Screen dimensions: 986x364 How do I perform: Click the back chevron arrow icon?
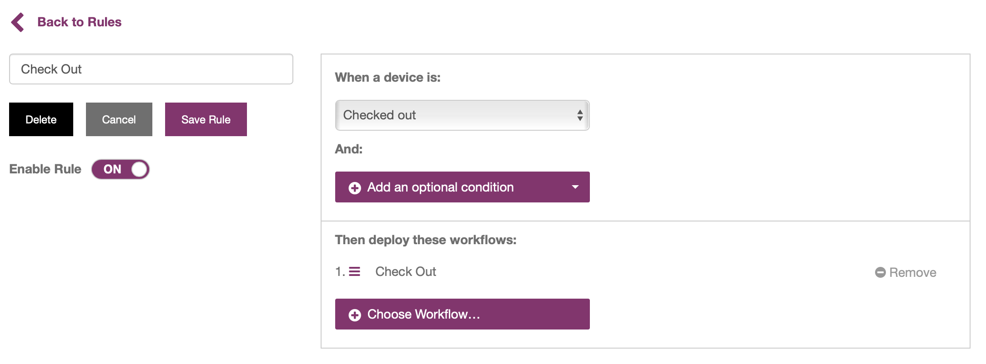point(18,22)
